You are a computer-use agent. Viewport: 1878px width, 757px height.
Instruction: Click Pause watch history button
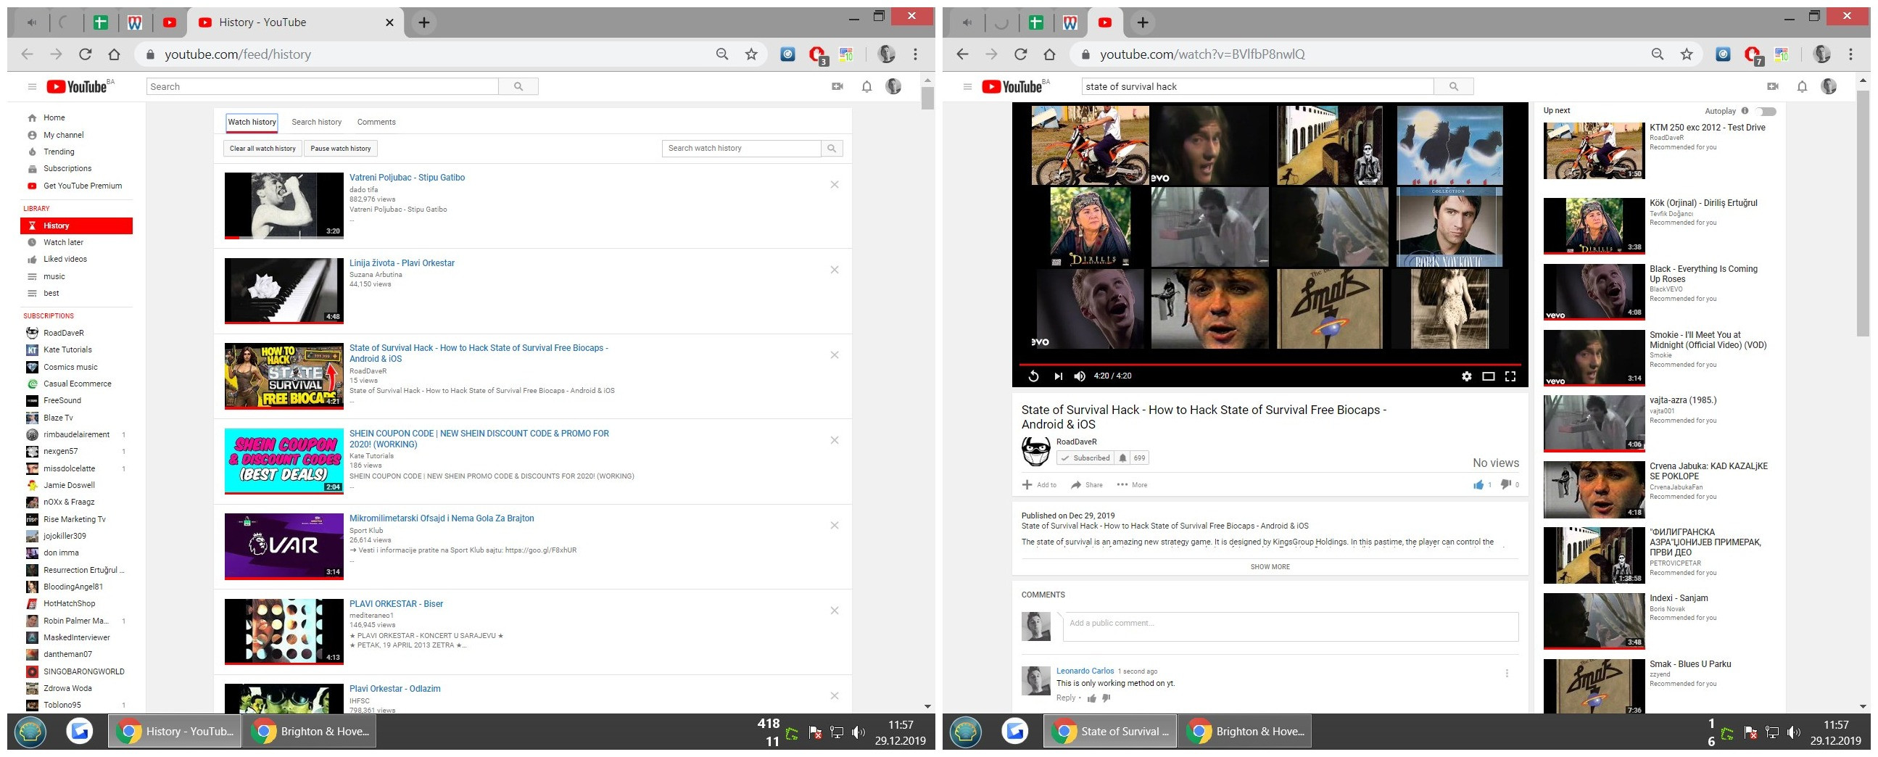(x=341, y=148)
